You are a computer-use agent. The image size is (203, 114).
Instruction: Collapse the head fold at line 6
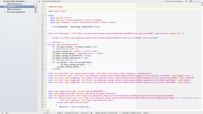point(45,16)
